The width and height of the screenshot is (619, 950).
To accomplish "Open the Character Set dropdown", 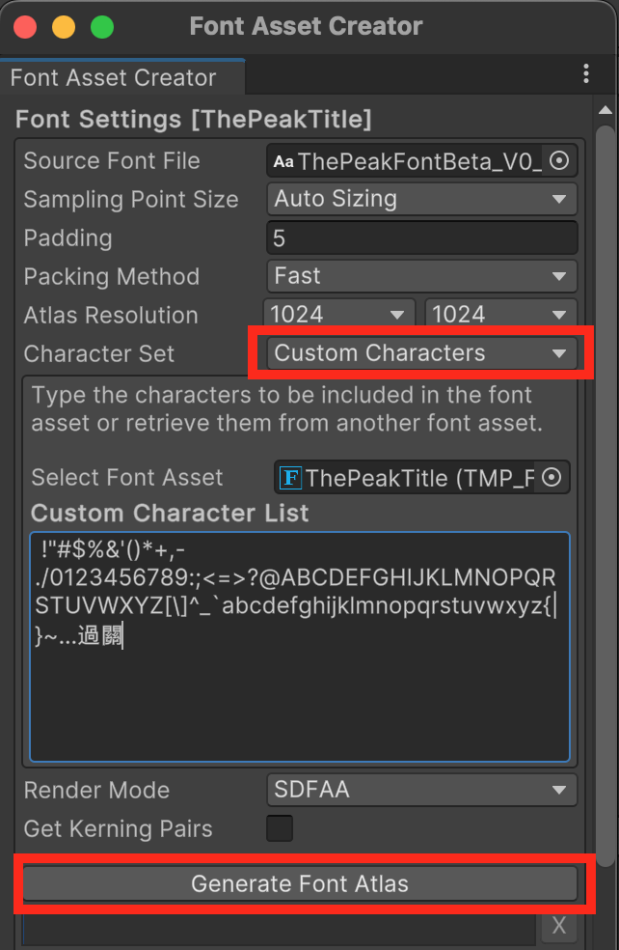I will click(421, 353).
